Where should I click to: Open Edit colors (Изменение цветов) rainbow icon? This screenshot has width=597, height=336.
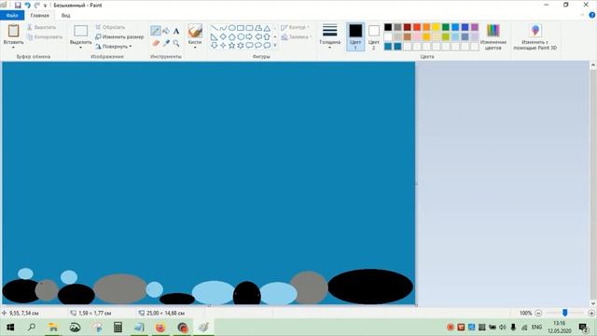tap(493, 31)
